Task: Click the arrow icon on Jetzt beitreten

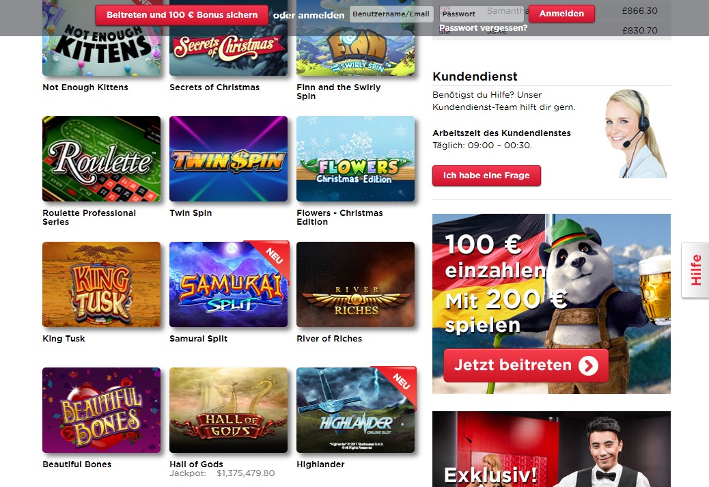Action: tap(588, 366)
